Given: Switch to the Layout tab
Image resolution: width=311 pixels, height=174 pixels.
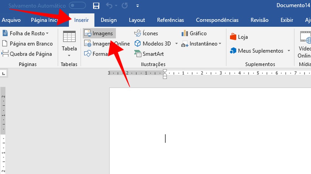Looking at the screenshot, I should tap(137, 20).
